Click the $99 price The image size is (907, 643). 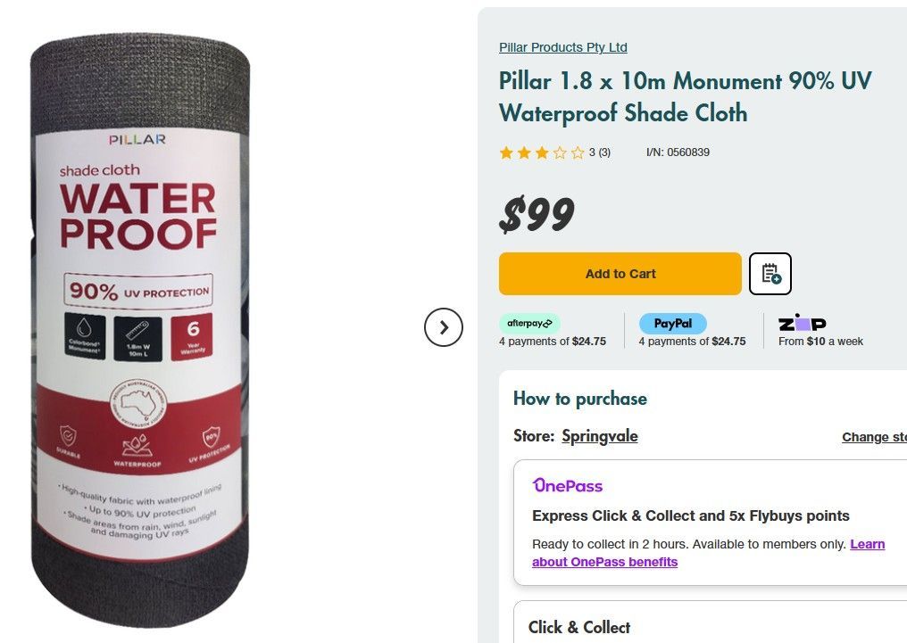coord(537,214)
